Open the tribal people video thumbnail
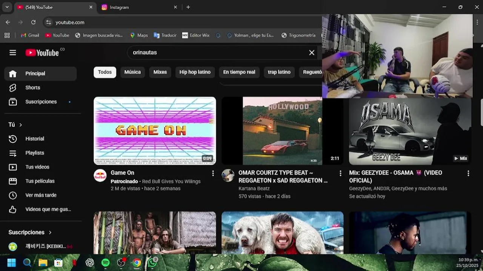This screenshot has height=271, width=483. [155, 232]
